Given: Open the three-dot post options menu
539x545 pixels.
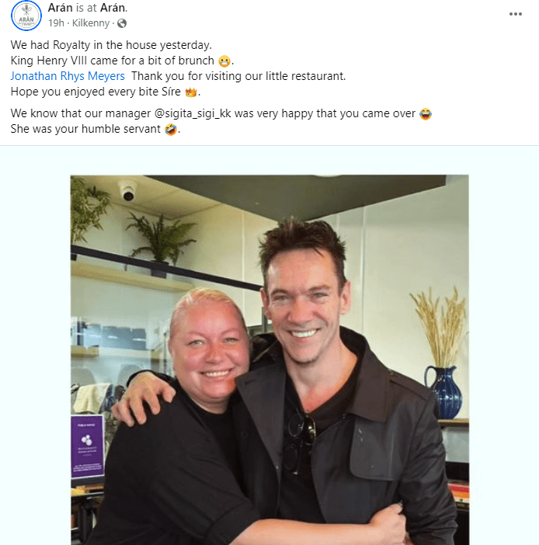Looking at the screenshot, I should (516, 14).
